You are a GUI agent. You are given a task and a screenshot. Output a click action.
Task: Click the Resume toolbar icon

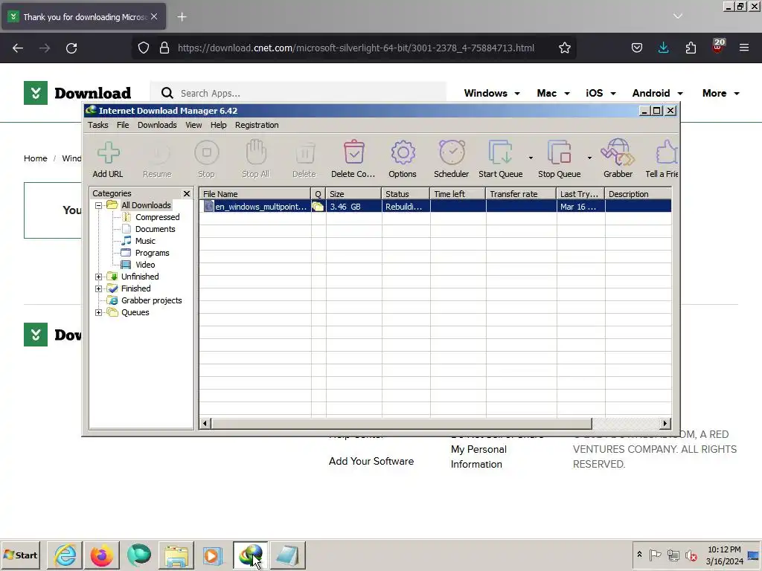point(157,153)
